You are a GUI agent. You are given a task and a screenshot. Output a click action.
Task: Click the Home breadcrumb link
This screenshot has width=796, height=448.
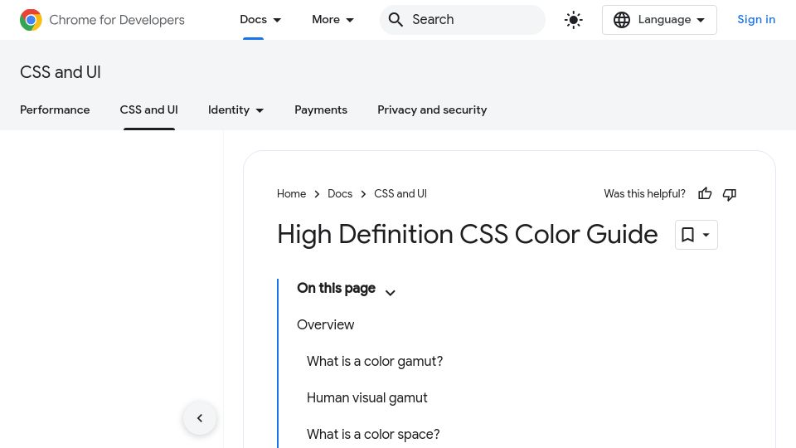(291, 193)
